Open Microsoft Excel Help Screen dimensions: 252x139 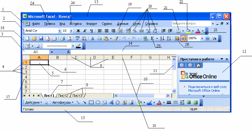pyautogui.click(x=207, y=38)
